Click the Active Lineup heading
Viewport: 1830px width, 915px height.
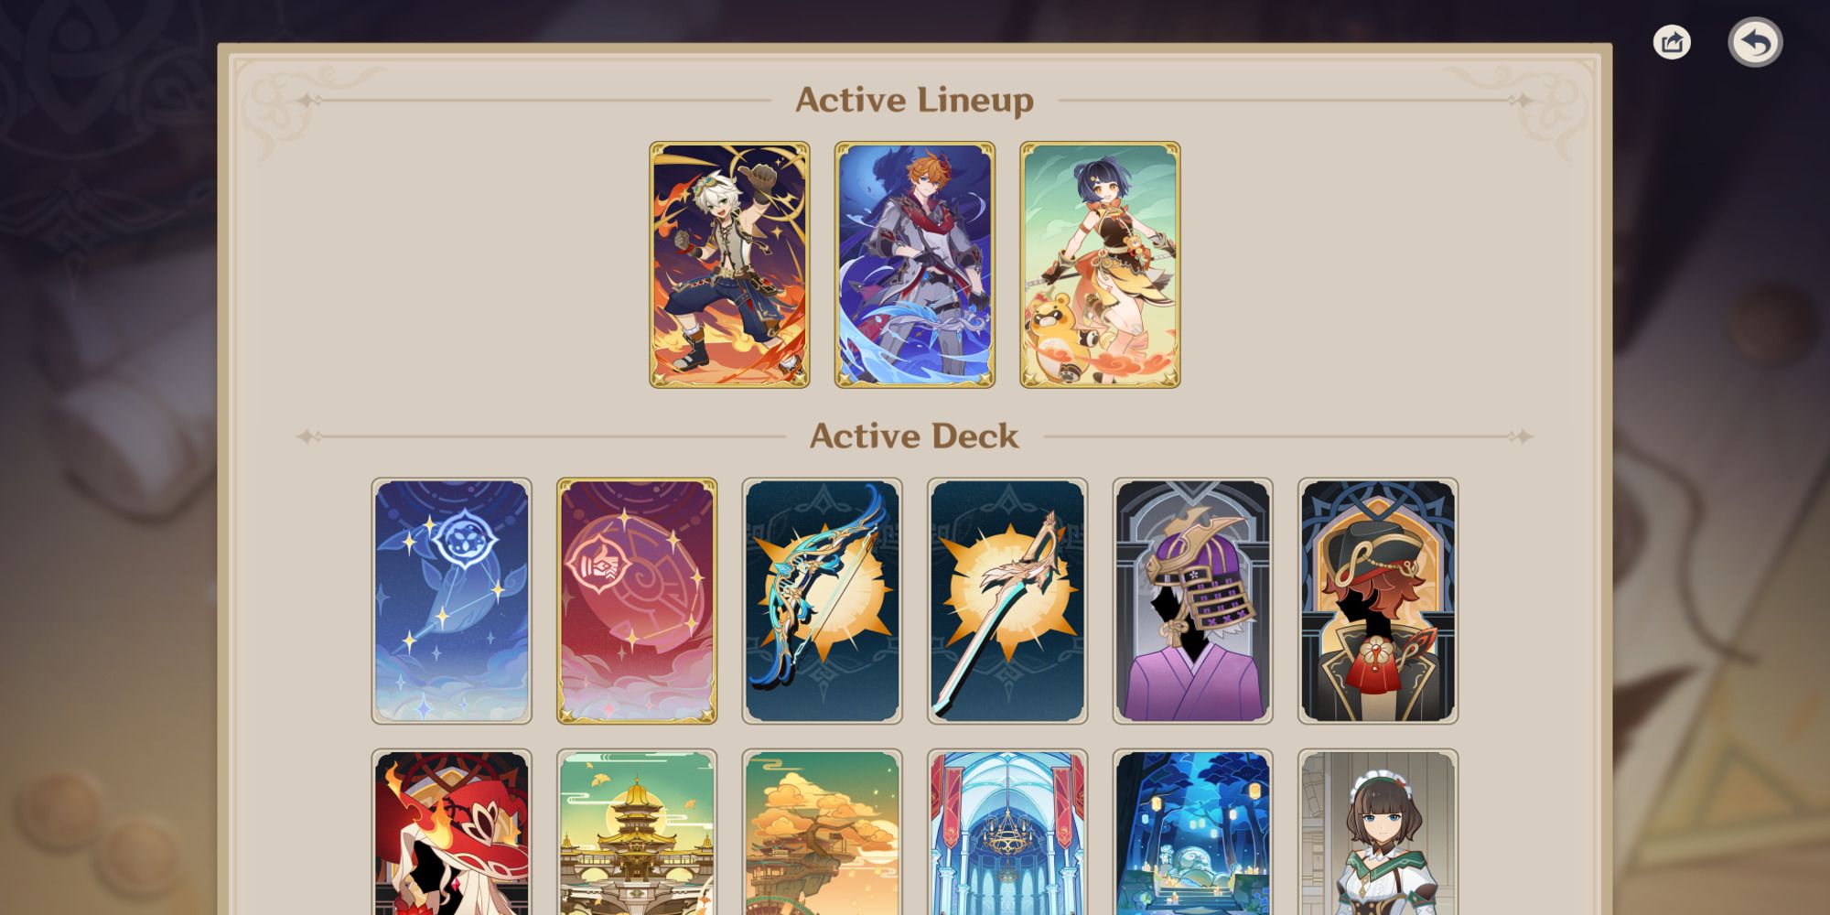point(914,100)
